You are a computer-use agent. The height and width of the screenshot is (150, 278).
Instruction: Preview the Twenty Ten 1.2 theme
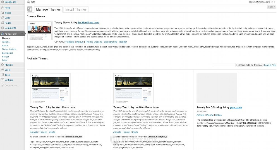44,132
